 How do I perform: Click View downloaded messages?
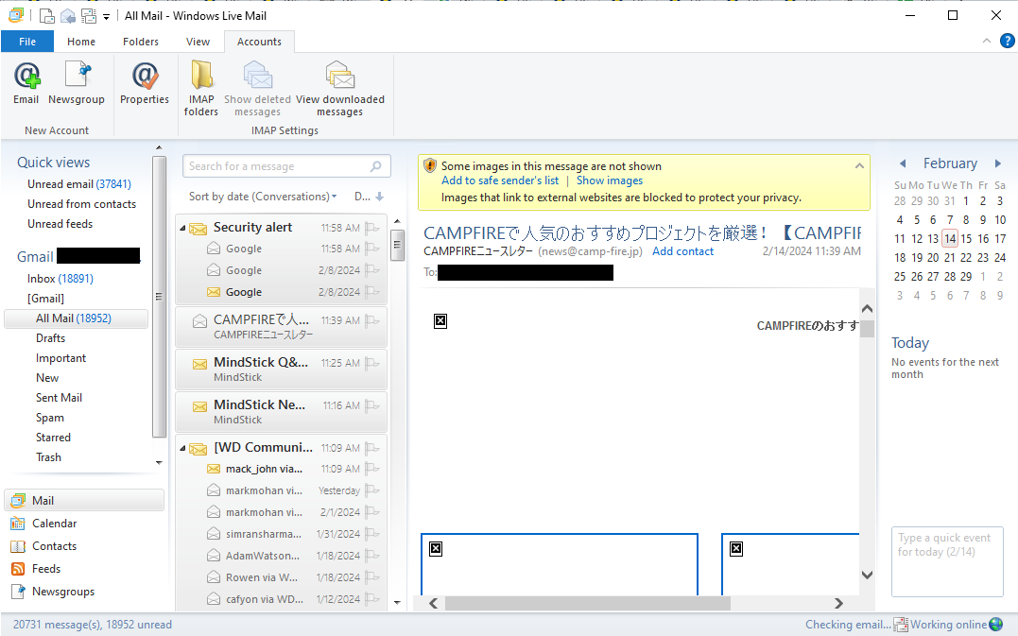pyautogui.click(x=340, y=88)
